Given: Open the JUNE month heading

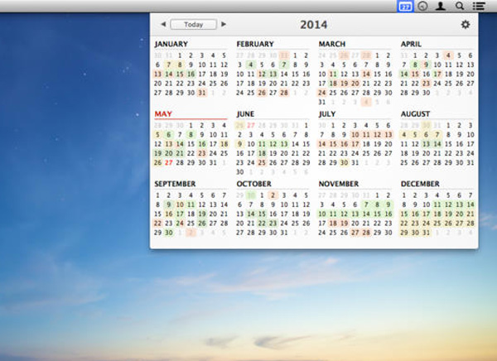Looking at the screenshot, I should tap(245, 113).
